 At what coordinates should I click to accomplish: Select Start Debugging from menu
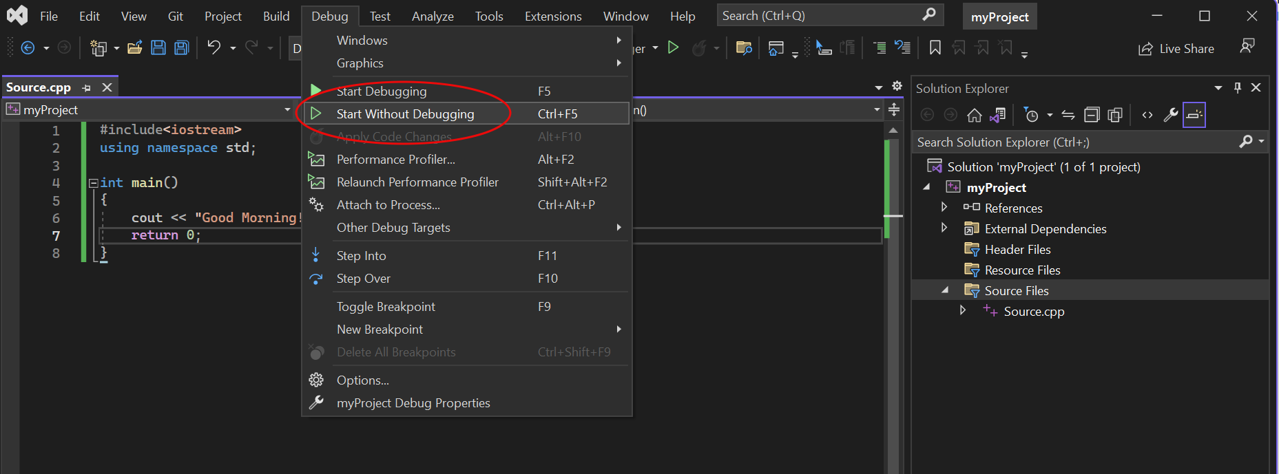coord(466,91)
